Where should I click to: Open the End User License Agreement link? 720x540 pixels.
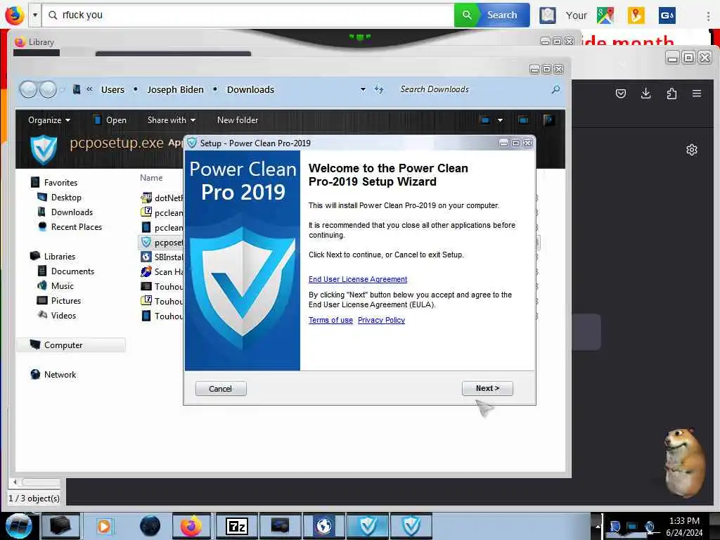click(x=358, y=279)
